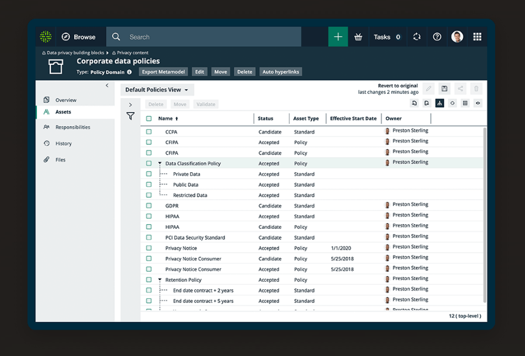Open the global Create (plus) menu

(x=338, y=36)
